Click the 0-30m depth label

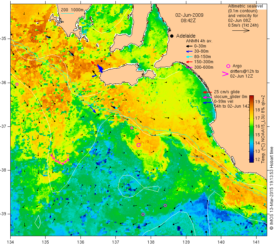click(x=200, y=46)
